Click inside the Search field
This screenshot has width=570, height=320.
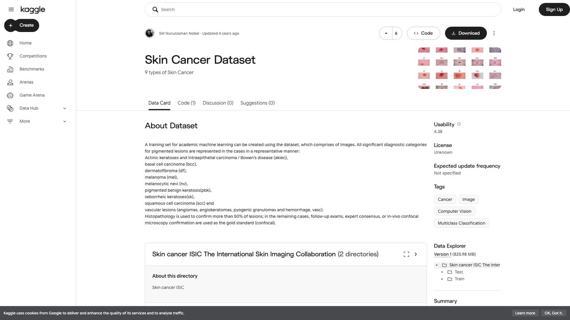[323, 9]
